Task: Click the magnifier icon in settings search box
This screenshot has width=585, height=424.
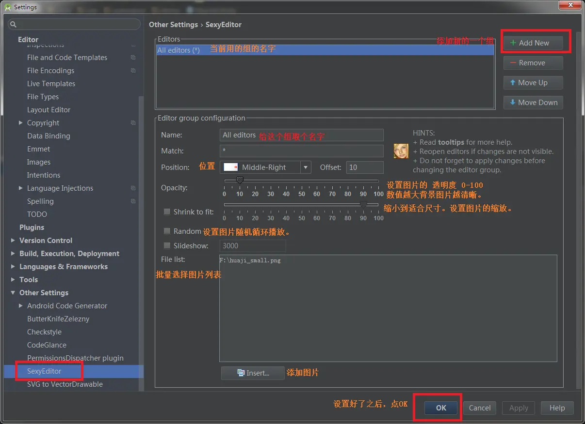Action: tap(13, 23)
